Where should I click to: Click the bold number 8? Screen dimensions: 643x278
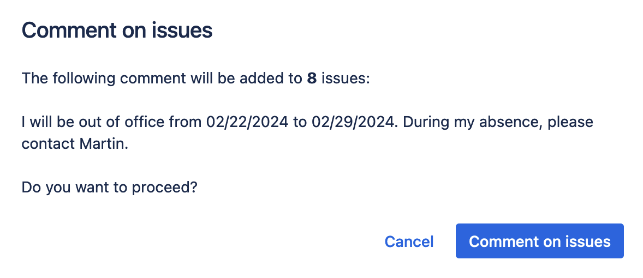pos(312,78)
